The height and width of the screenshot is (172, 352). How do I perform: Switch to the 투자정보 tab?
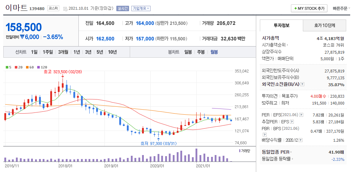pyautogui.click(x=281, y=25)
